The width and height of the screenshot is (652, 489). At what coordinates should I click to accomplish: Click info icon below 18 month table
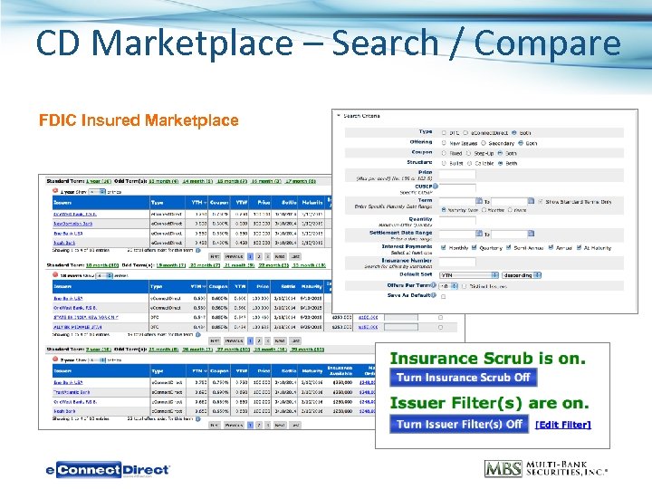point(198,334)
